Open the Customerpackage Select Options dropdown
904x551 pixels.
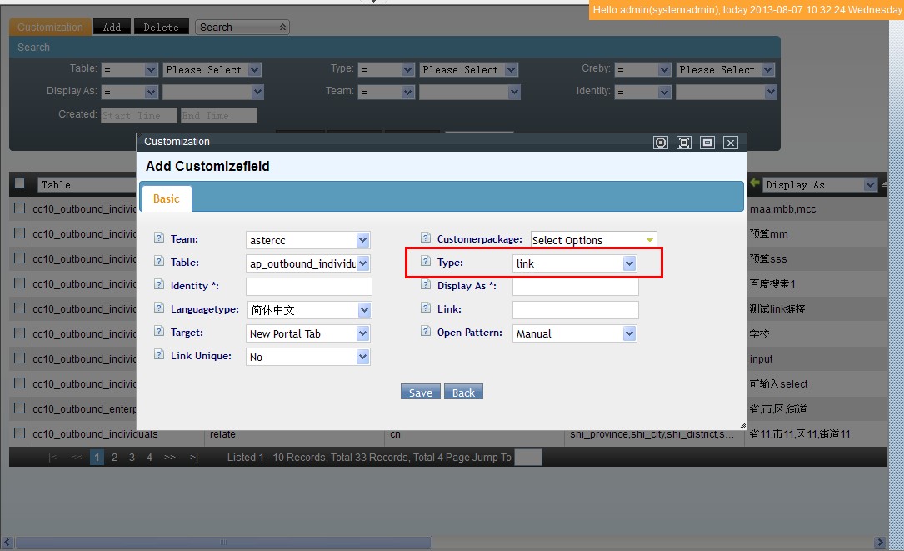pyautogui.click(x=593, y=240)
